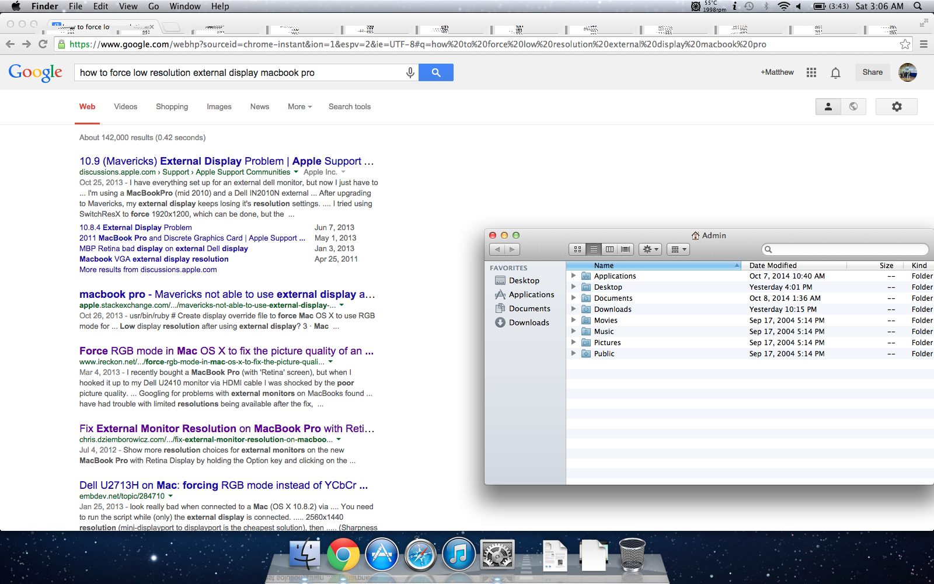The height and width of the screenshot is (584, 934).
Task: Switch Finder to column view
Action: 609,249
